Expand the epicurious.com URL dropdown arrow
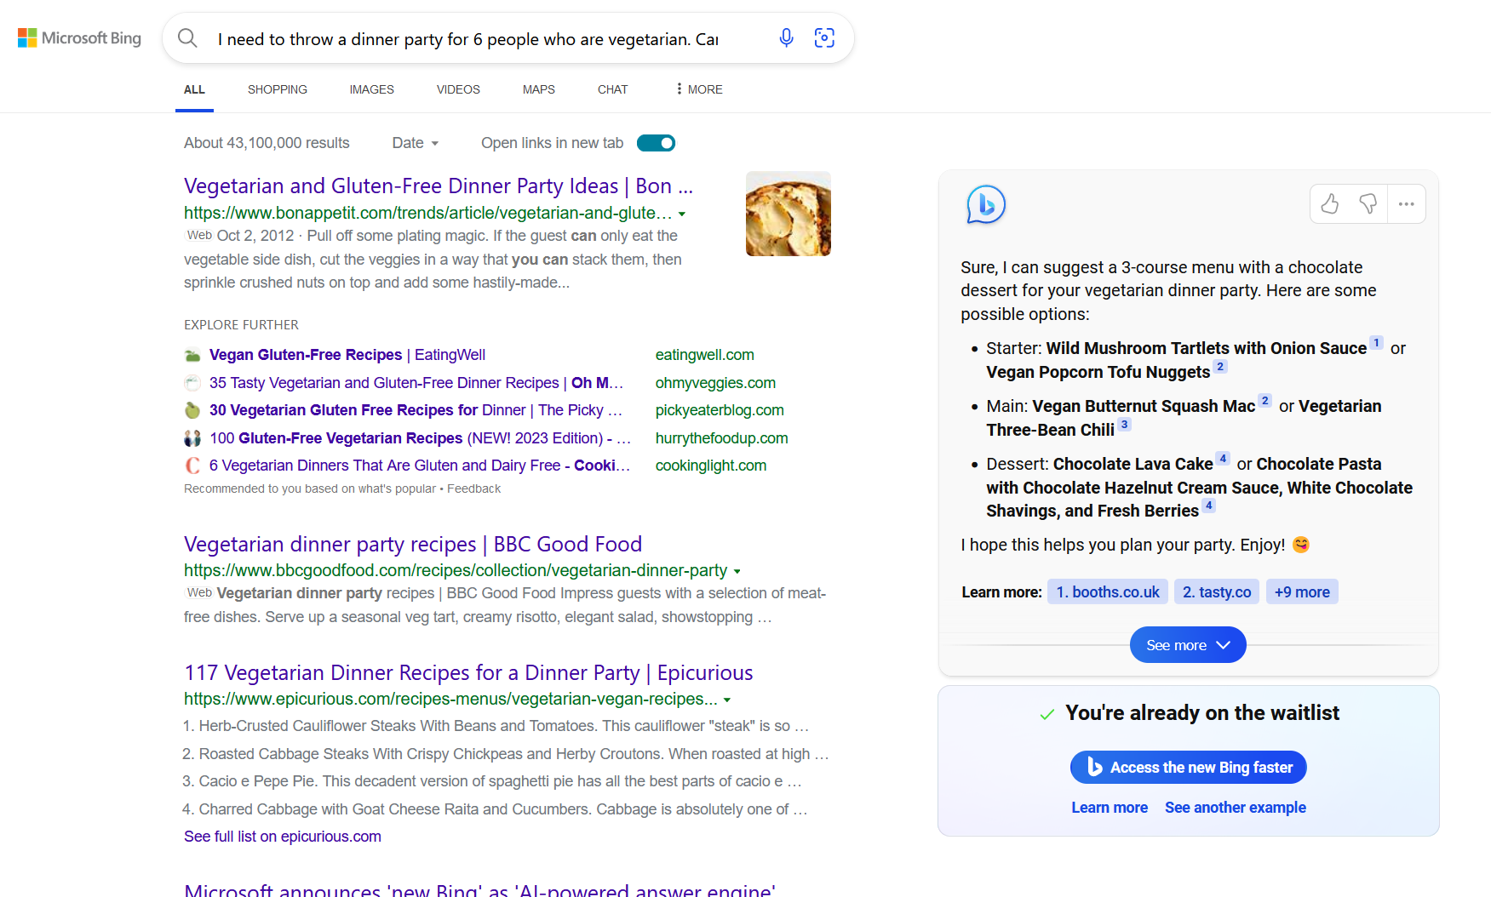1491x897 pixels. [727, 700]
